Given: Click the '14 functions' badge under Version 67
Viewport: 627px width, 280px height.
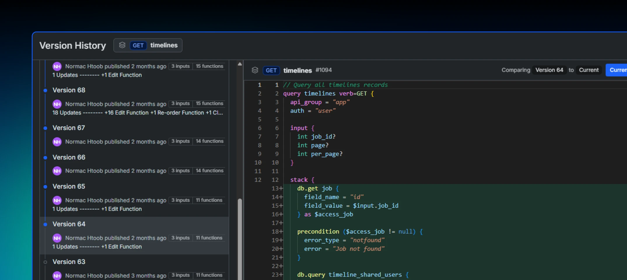Looking at the screenshot, I should tap(209, 141).
